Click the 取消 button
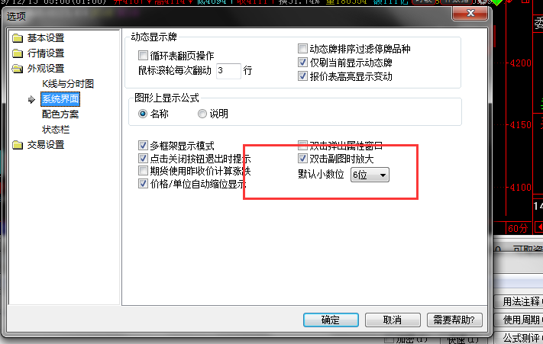 393,320
